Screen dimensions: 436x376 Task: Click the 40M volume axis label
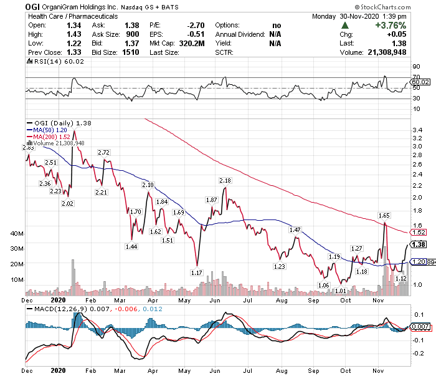coord(17,233)
